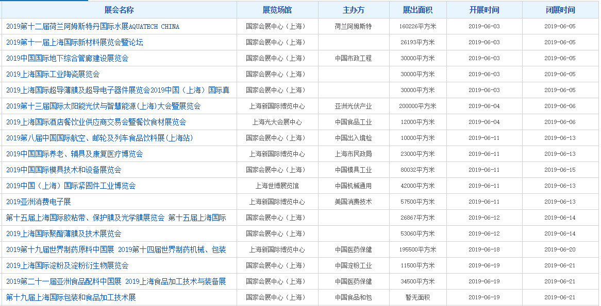Select venue cell 上海世博展览馆
Screen dimensions: 601x306
click(277, 186)
